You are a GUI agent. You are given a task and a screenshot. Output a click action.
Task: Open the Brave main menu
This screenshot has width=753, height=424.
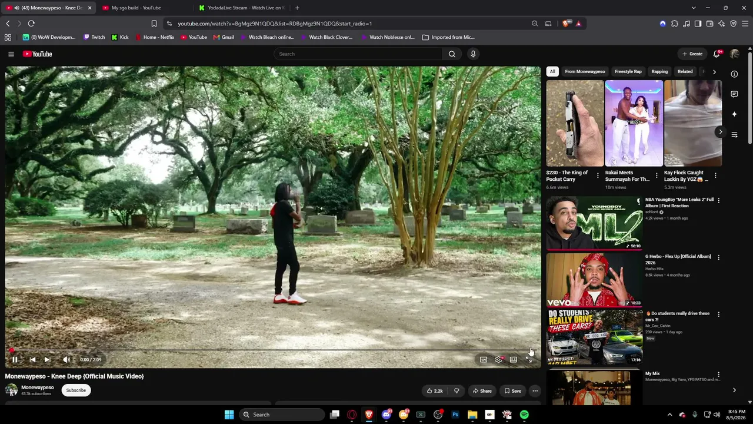[745, 24]
